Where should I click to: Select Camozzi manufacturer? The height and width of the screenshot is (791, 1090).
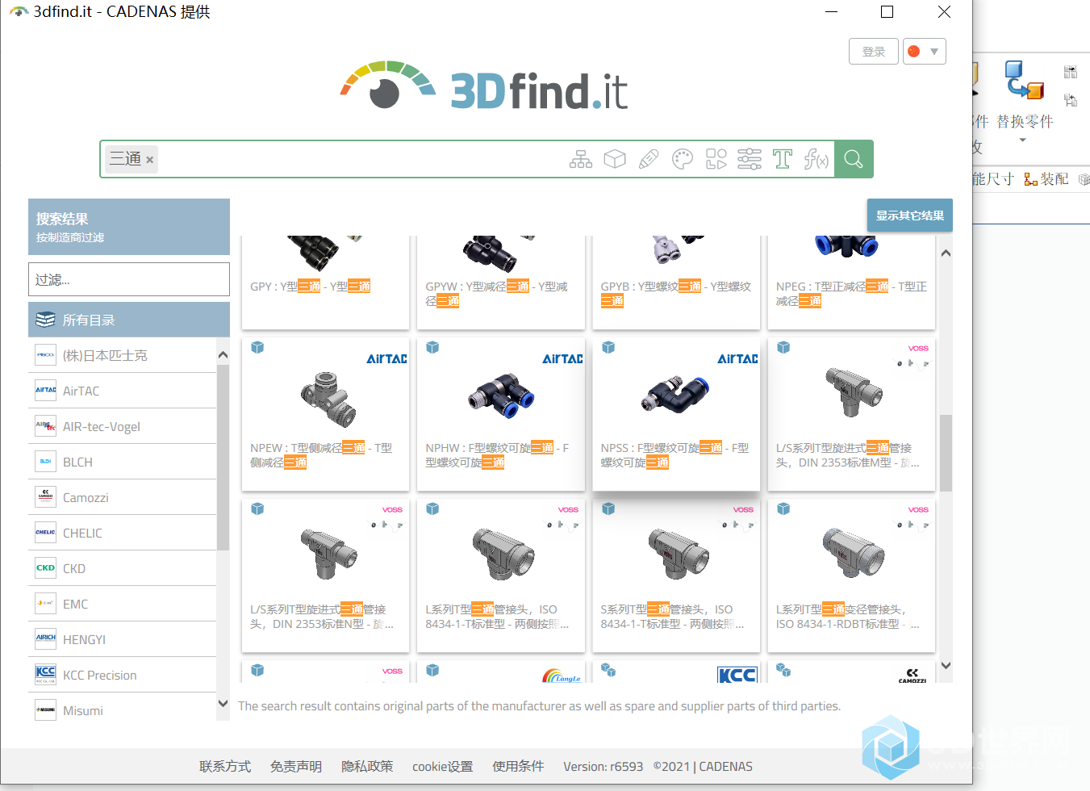pos(123,497)
